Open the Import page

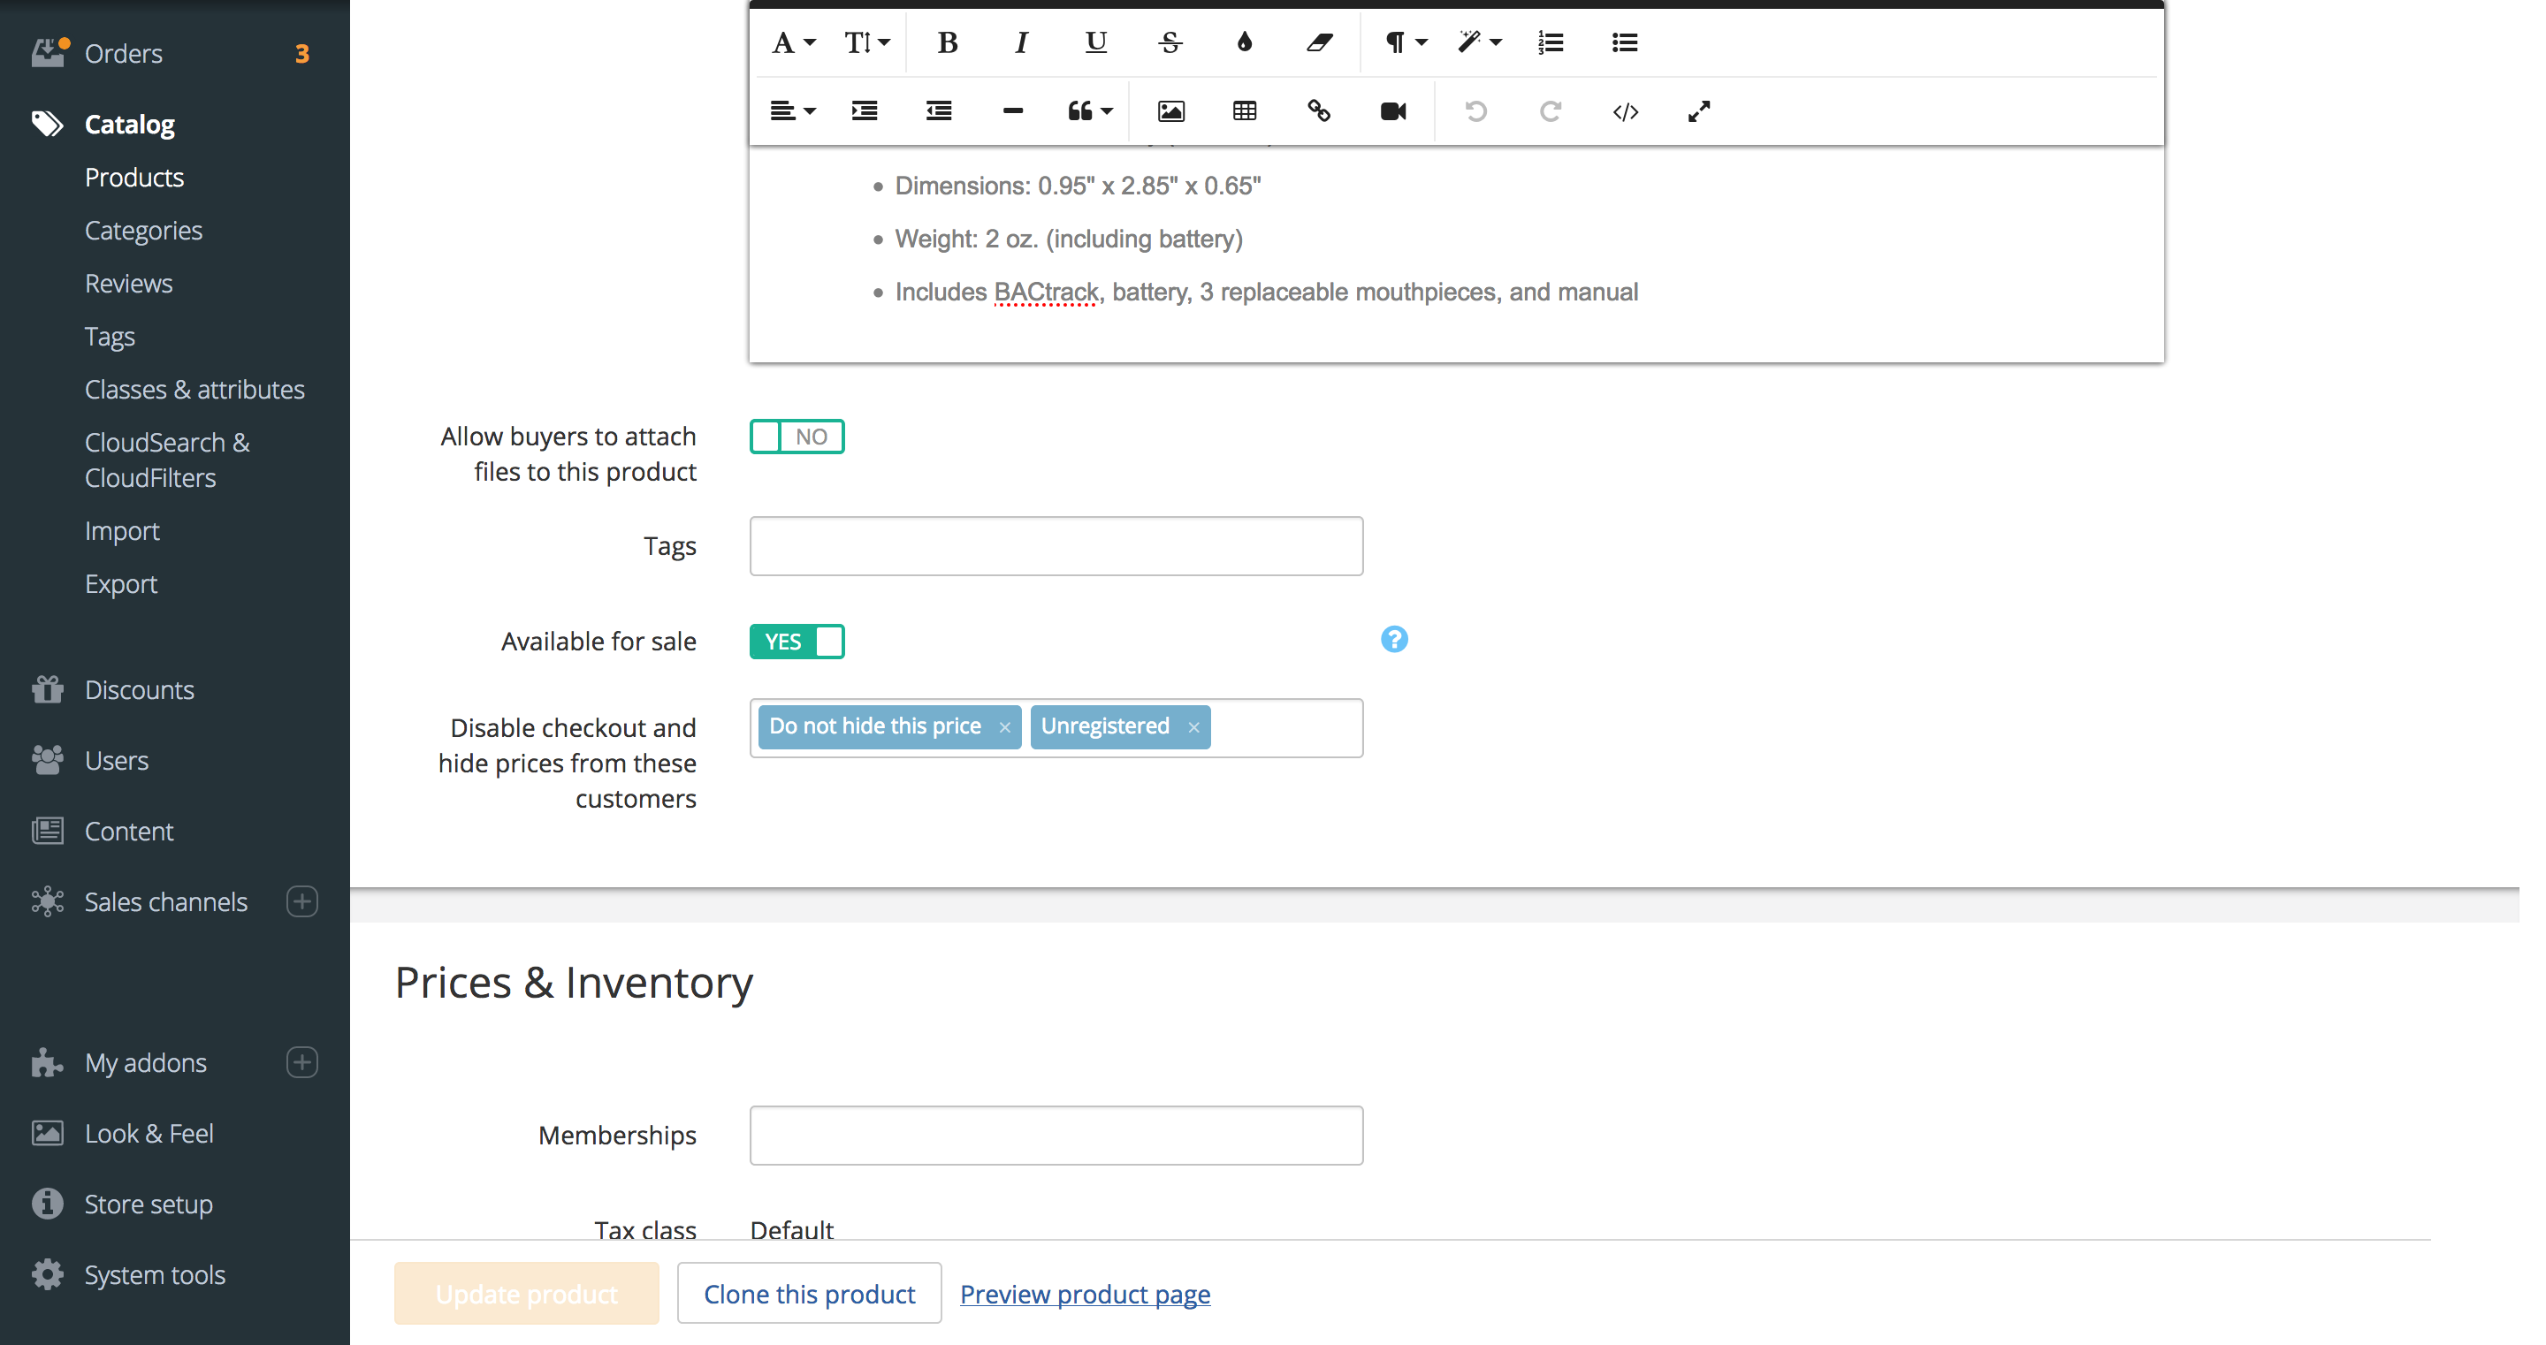click(x=122, y=531)
